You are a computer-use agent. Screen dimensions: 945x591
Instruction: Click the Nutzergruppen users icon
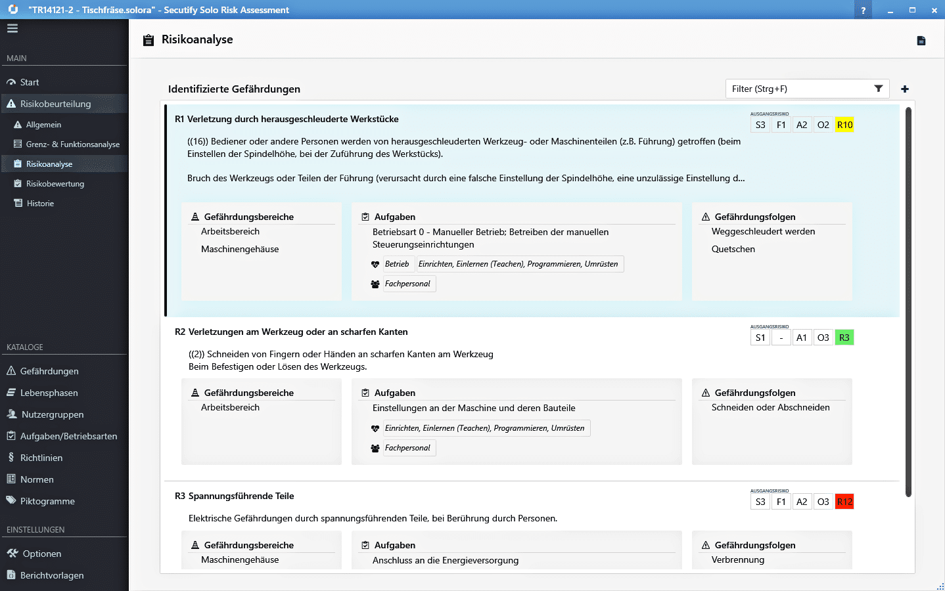[12, 414]
